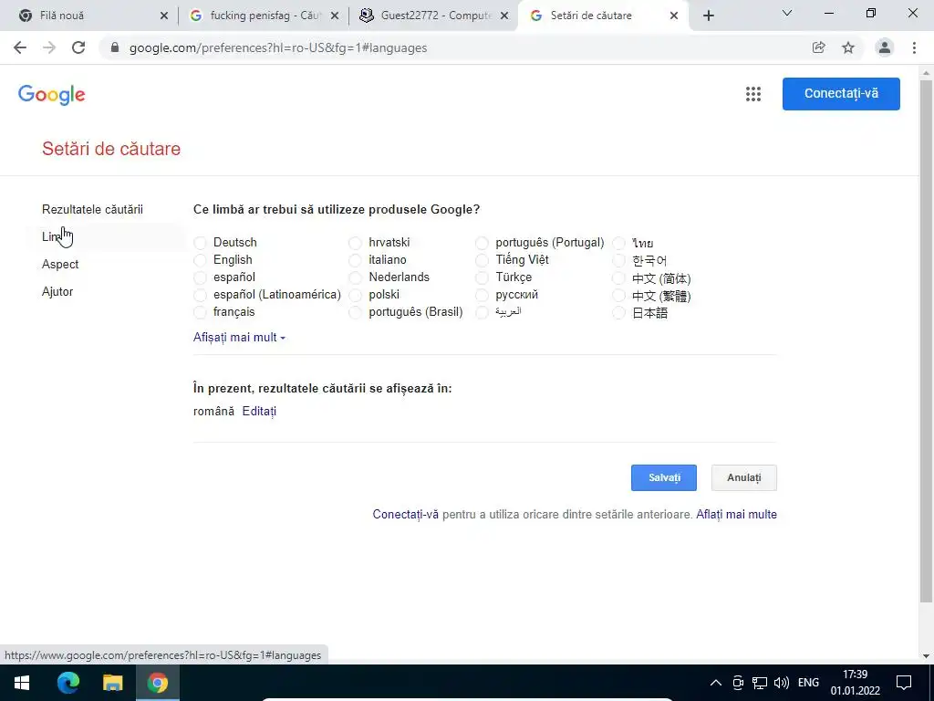Open the notification center icon
Image resolution: width=934 pixels, height=701 pixels.
[904, 683]
